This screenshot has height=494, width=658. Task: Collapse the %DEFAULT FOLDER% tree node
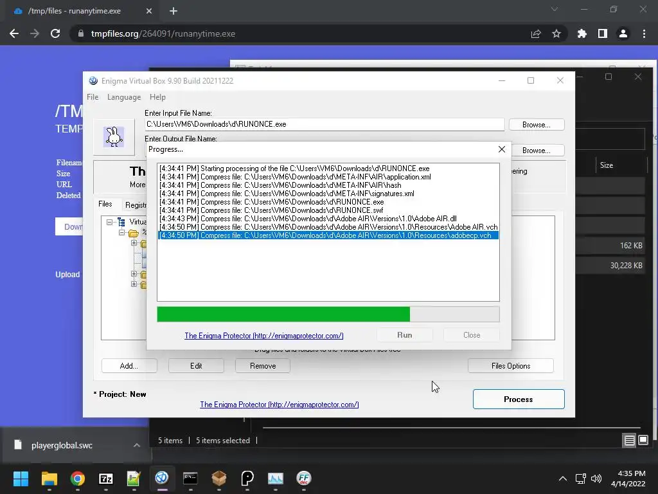click(121, 232)
